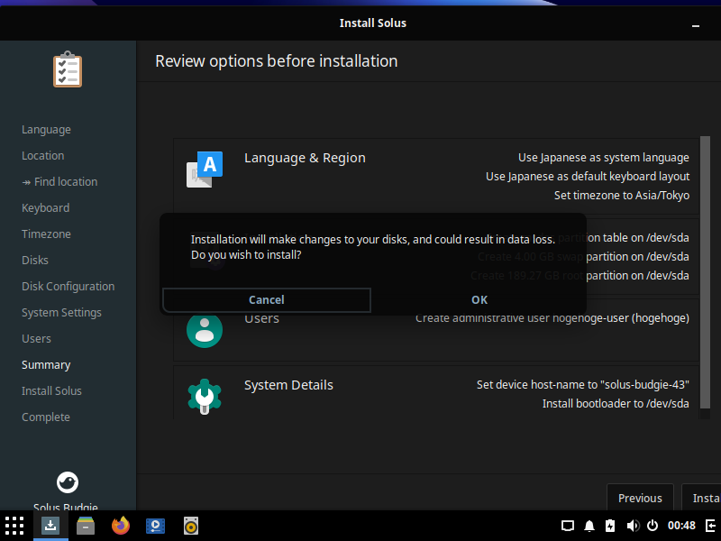The height and width of the screenshot is (541, 721).
Task: Launch the file manager from taskbar
Action: (86, 526)
